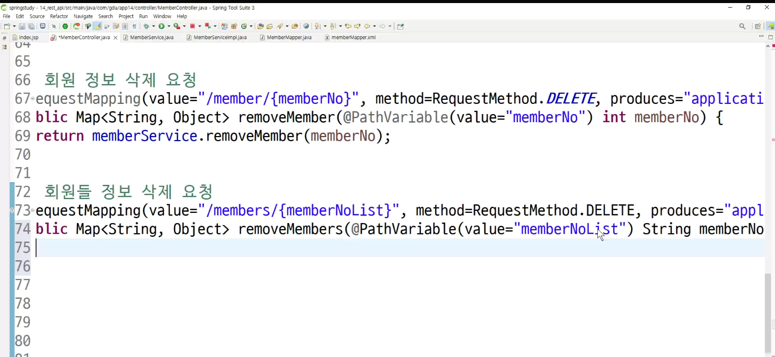Screen dimensions: 775x357
Task: Go to Last Edit Location icon
Action: 348,26
